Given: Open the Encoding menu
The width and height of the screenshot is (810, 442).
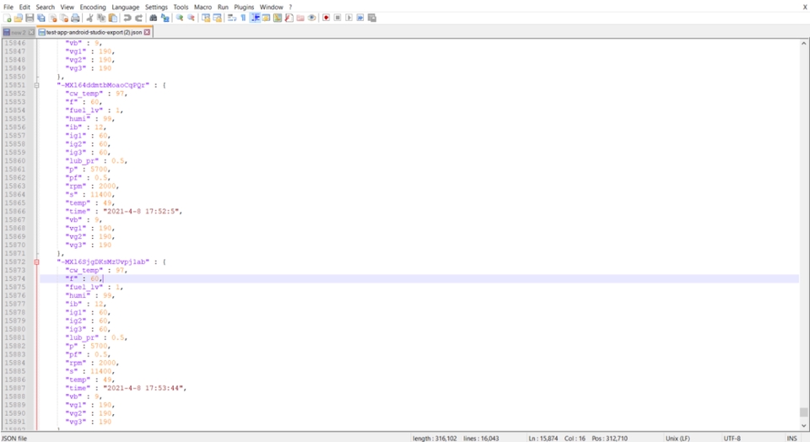Looking at the screenshot, I should click(x=93, y=7).
